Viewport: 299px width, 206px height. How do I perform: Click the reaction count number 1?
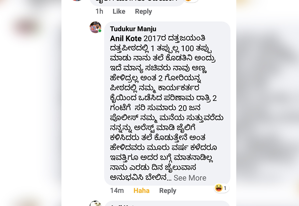click(x=225, y=188)
